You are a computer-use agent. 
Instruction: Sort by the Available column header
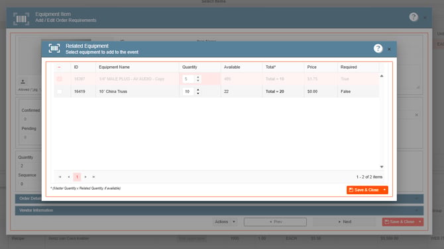232,67
